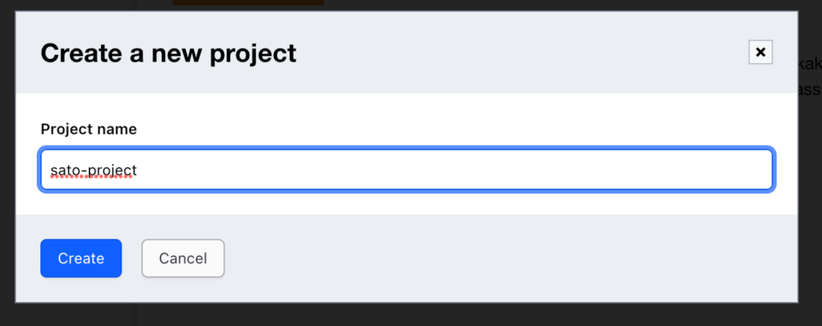The width and height of the screenshot is (822, 326).
Task: Dismiss the dialog with the X icon
Action: tap(760, 52)
